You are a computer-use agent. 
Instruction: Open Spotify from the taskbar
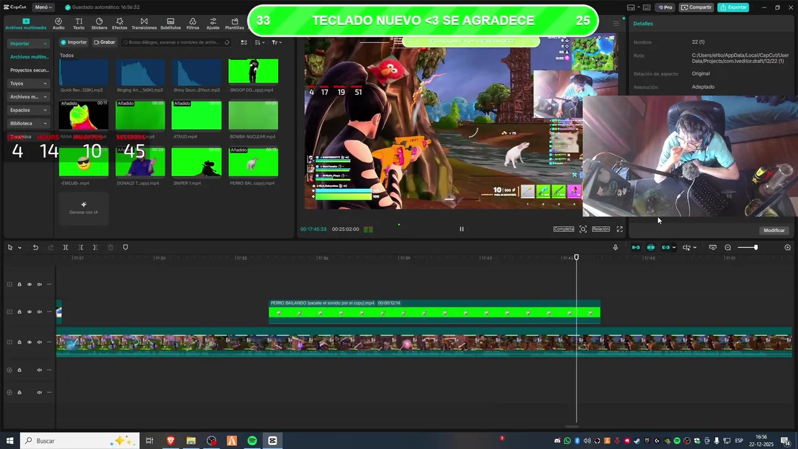pyautogui.click(x=252, y=441)
